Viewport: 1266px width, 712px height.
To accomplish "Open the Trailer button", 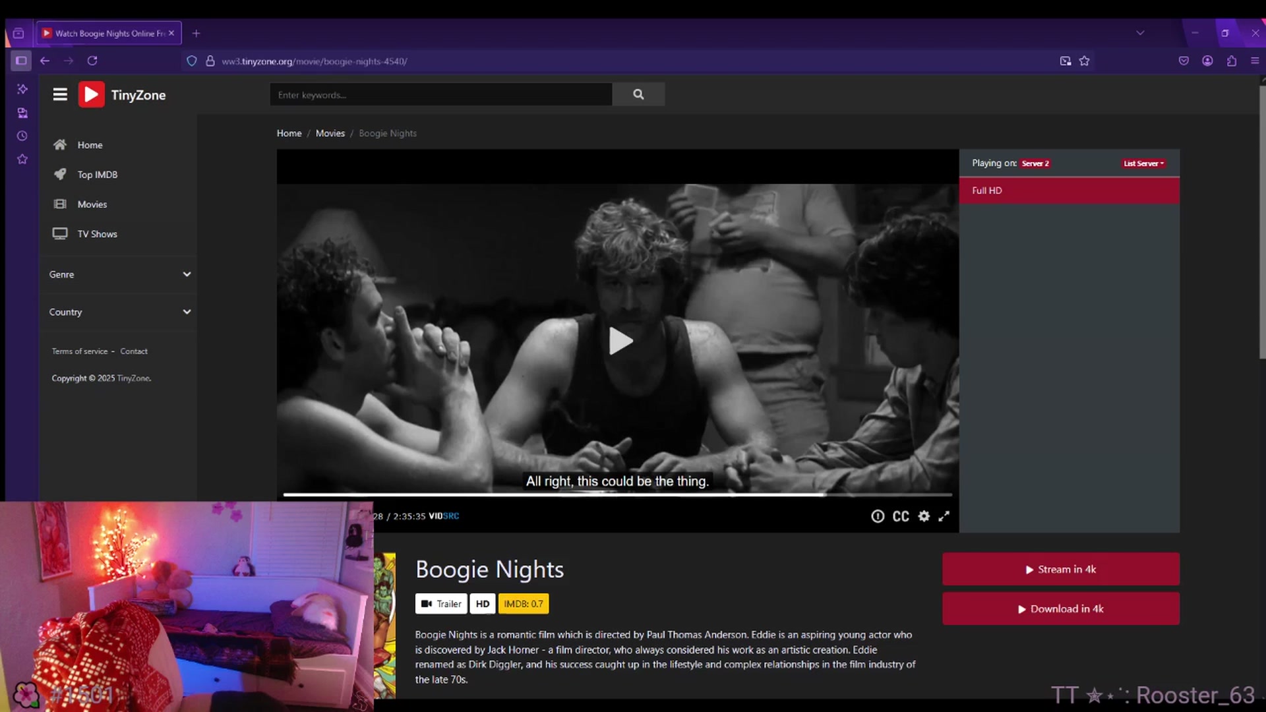I will 441,604.
